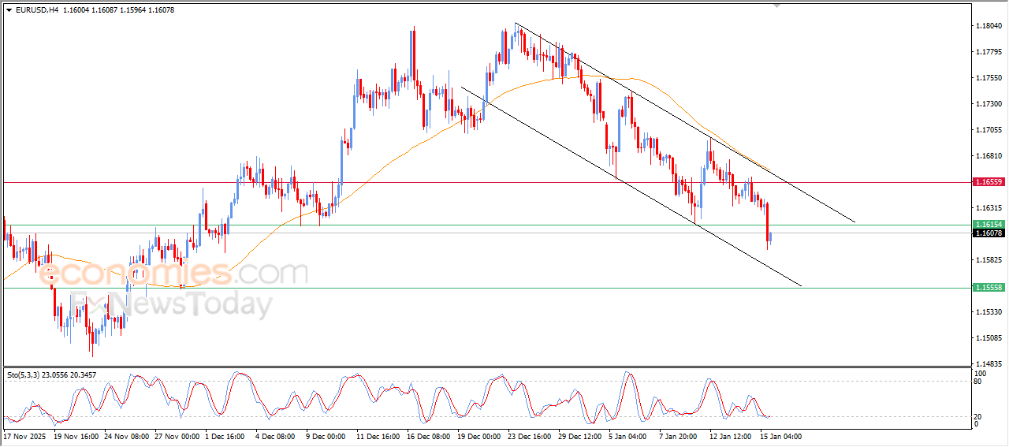Click the 11 Dec 16:00 time label
The width and height of the screenshot is (1009, 447).
[x=380, y=436]
